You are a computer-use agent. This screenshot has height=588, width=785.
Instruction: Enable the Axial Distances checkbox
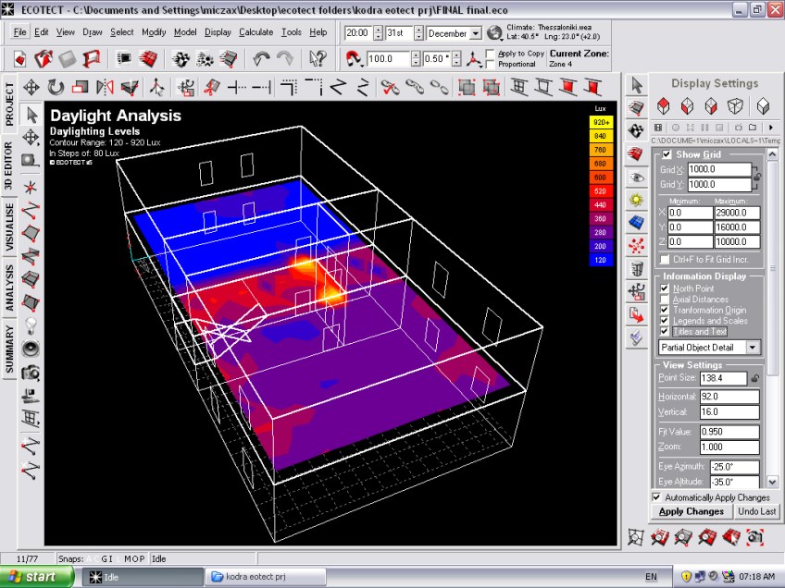664,300
